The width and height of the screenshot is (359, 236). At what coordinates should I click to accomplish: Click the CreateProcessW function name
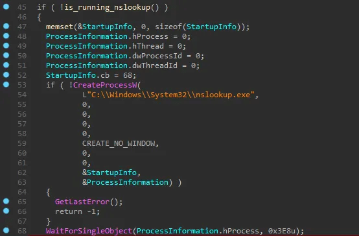[105, 85]
